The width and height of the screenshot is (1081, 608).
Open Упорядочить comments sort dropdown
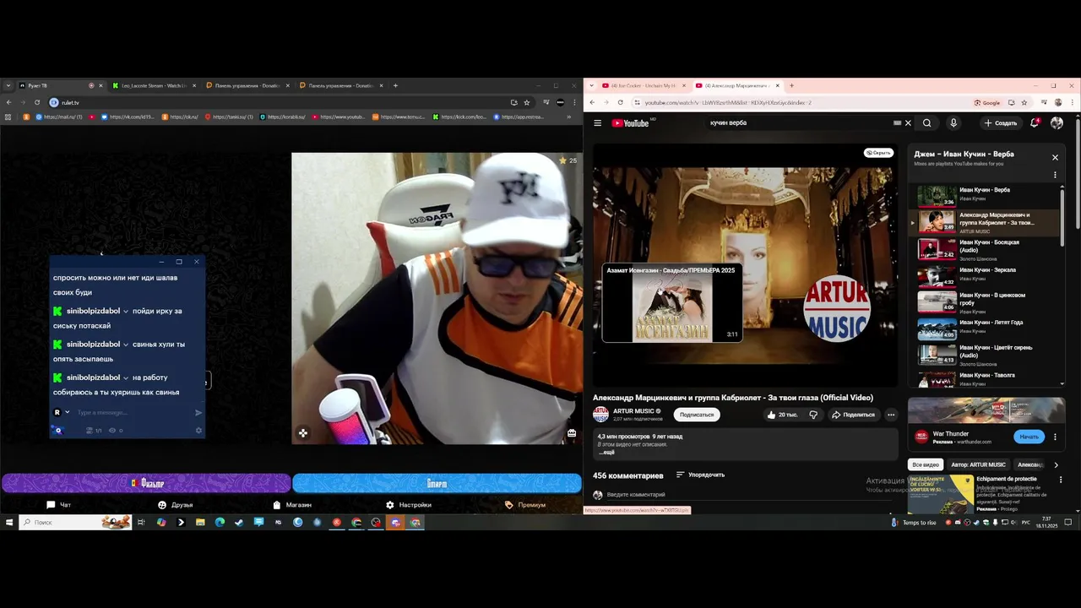(700, 475)
